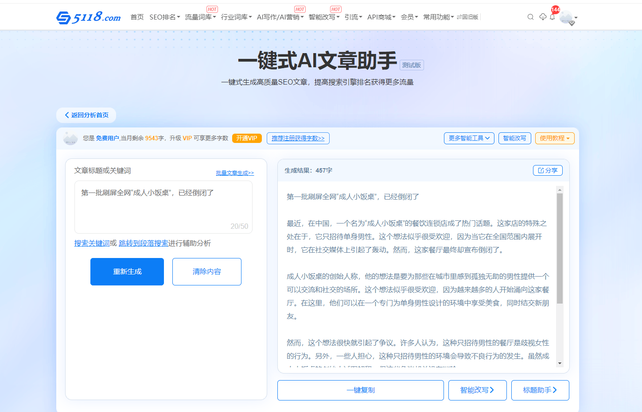Click the cloud download icon
Viewport: 642px width, 412px height.
[x=543, y=17]
